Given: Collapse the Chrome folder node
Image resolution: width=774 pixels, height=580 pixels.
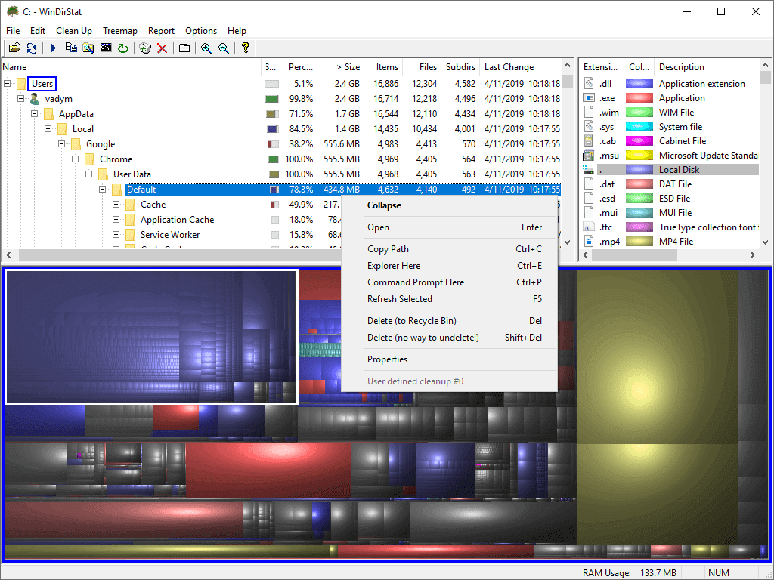Looking at the screenshot, I should tap(75, 159).
